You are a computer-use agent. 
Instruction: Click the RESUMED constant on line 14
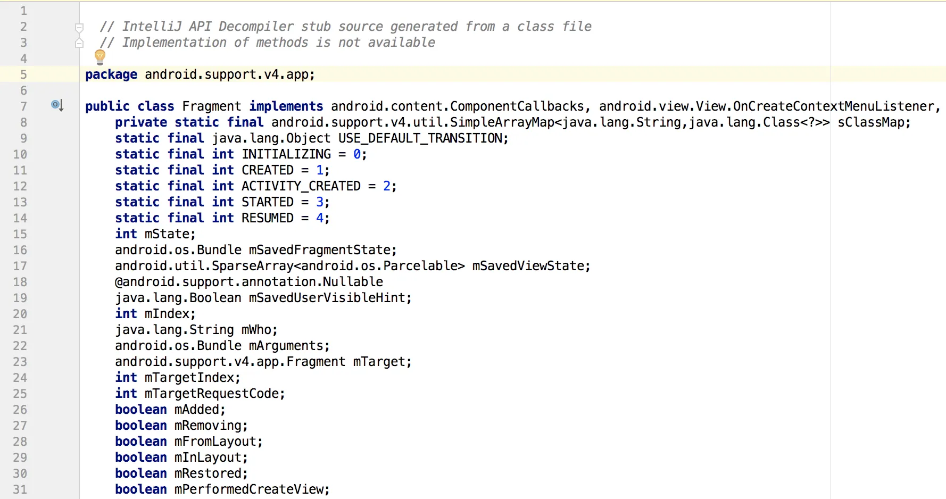268,218
